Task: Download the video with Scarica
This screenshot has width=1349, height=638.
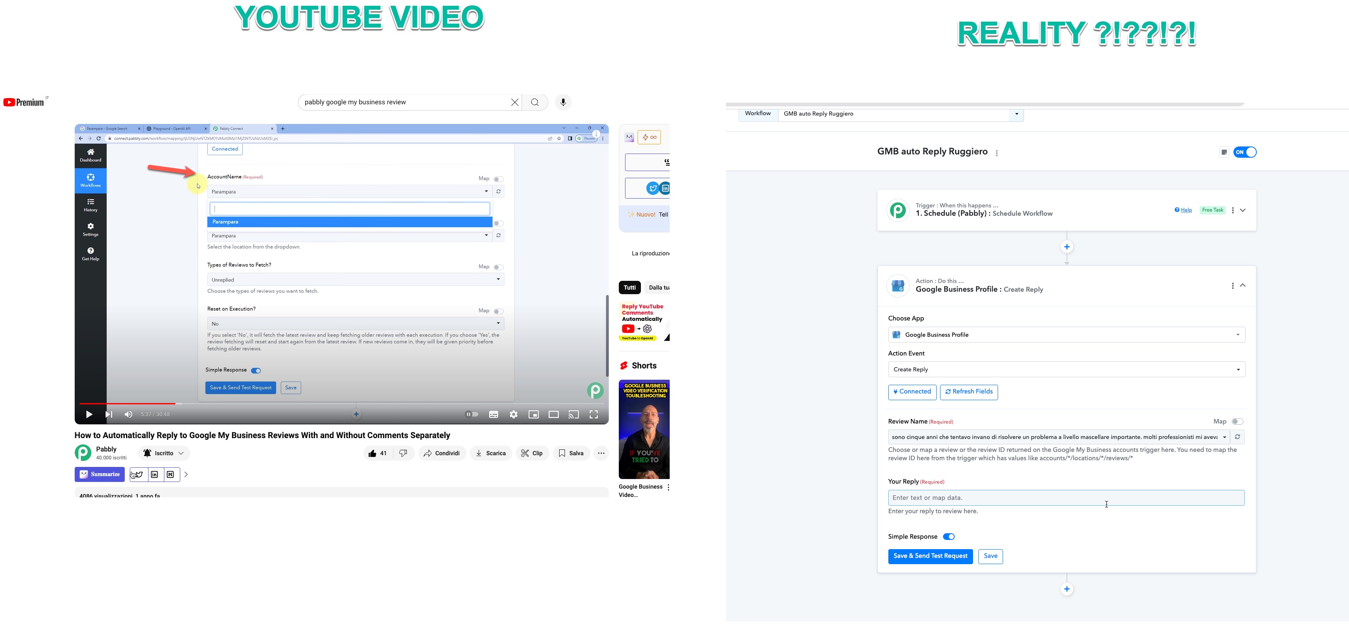Action: coord(491,453)
